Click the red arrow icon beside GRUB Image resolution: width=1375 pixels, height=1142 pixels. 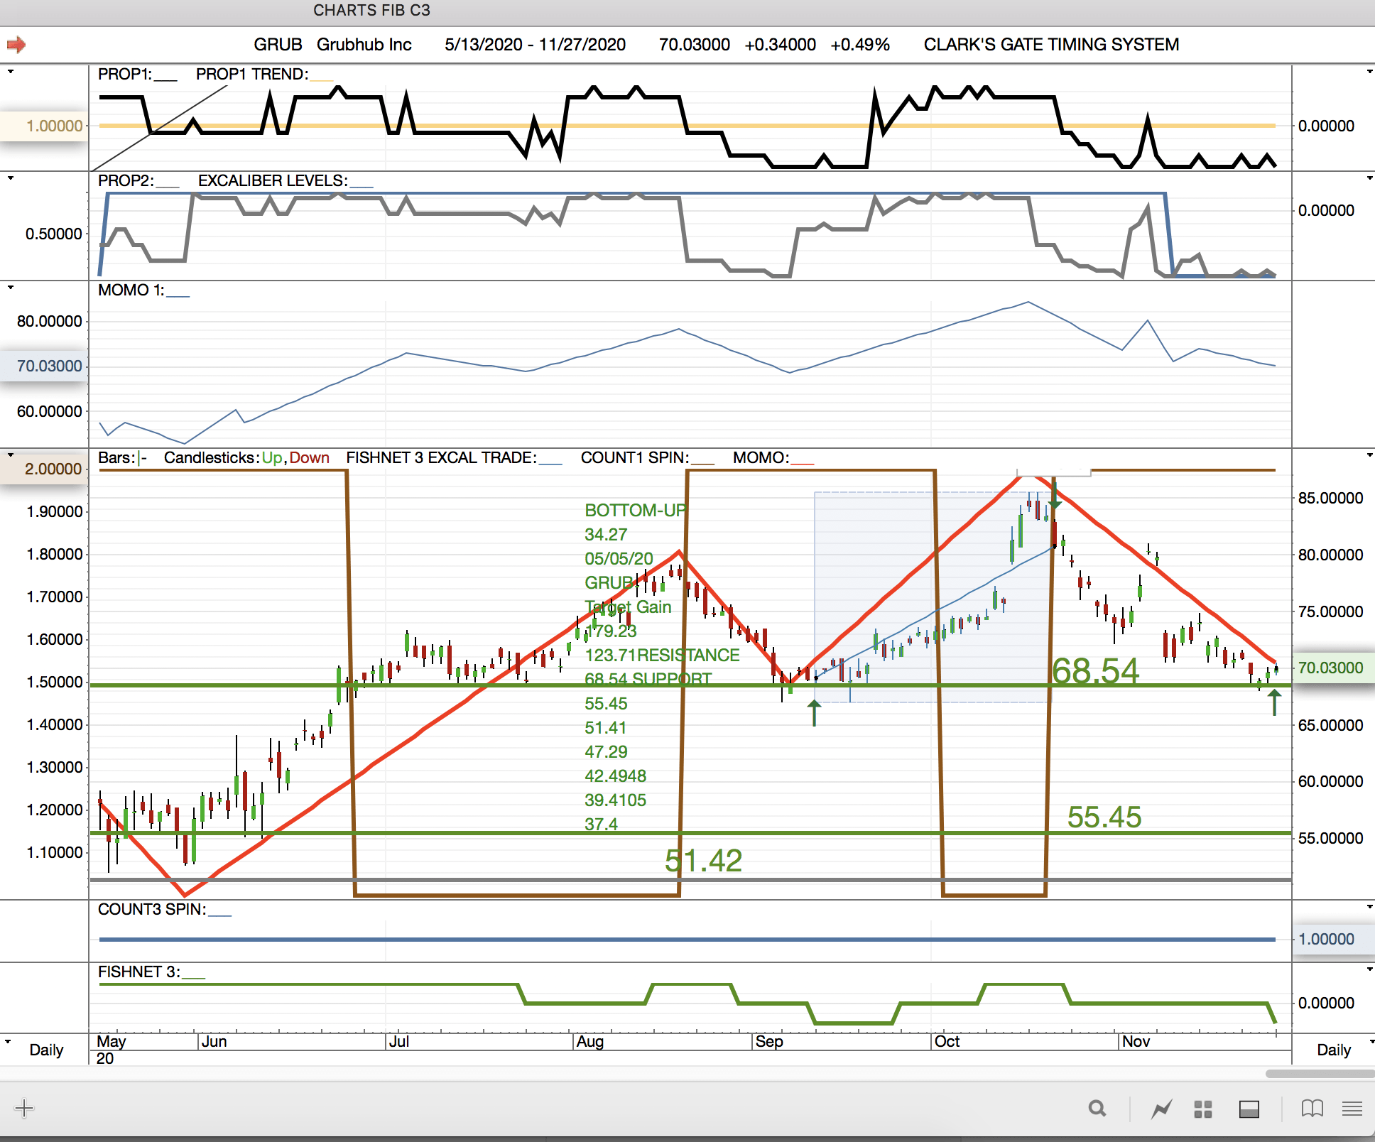[x=16, y=45]
